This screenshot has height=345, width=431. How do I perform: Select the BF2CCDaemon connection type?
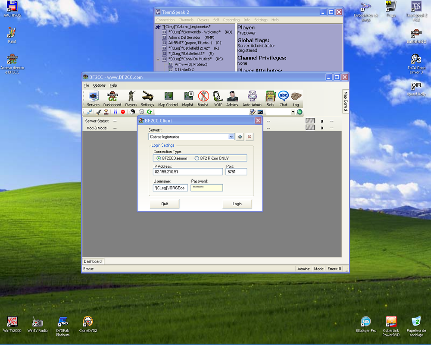coord(172,158)
